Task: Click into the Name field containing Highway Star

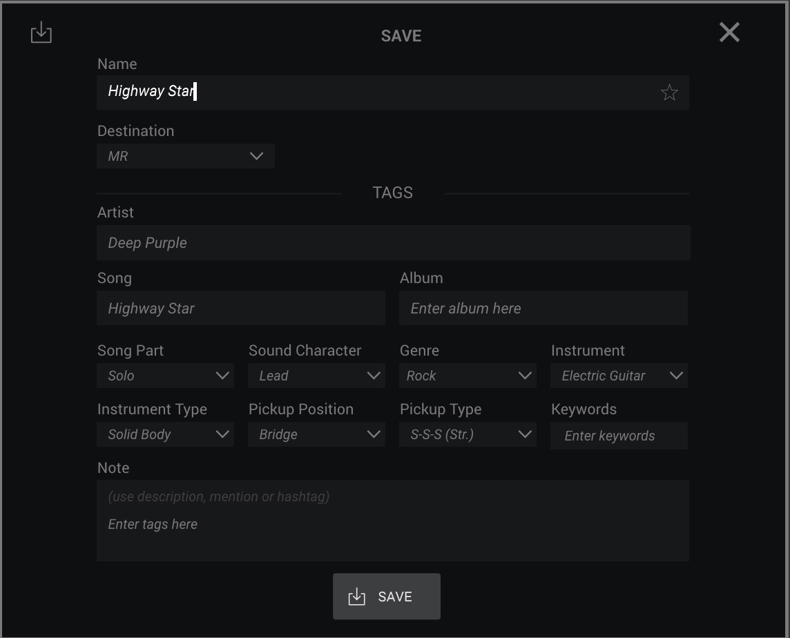Action: [392, 93]
